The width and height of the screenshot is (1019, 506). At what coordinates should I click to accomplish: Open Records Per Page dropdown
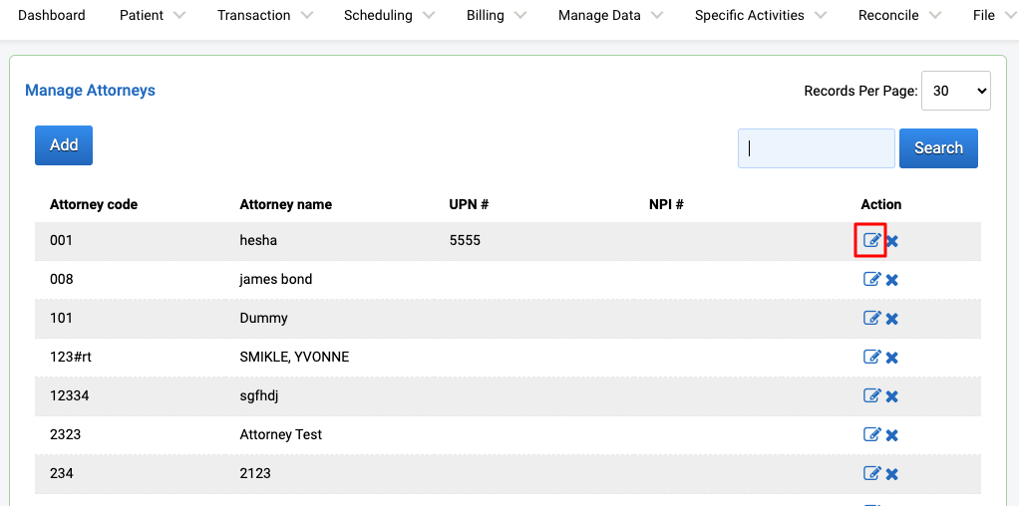click(x=956, y=91)
